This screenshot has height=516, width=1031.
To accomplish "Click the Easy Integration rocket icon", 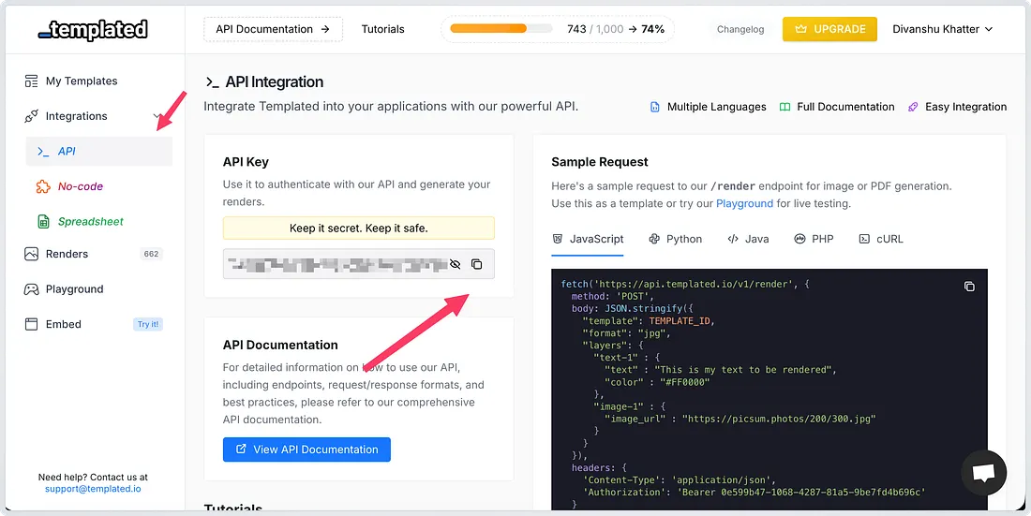I will (913, 107).
